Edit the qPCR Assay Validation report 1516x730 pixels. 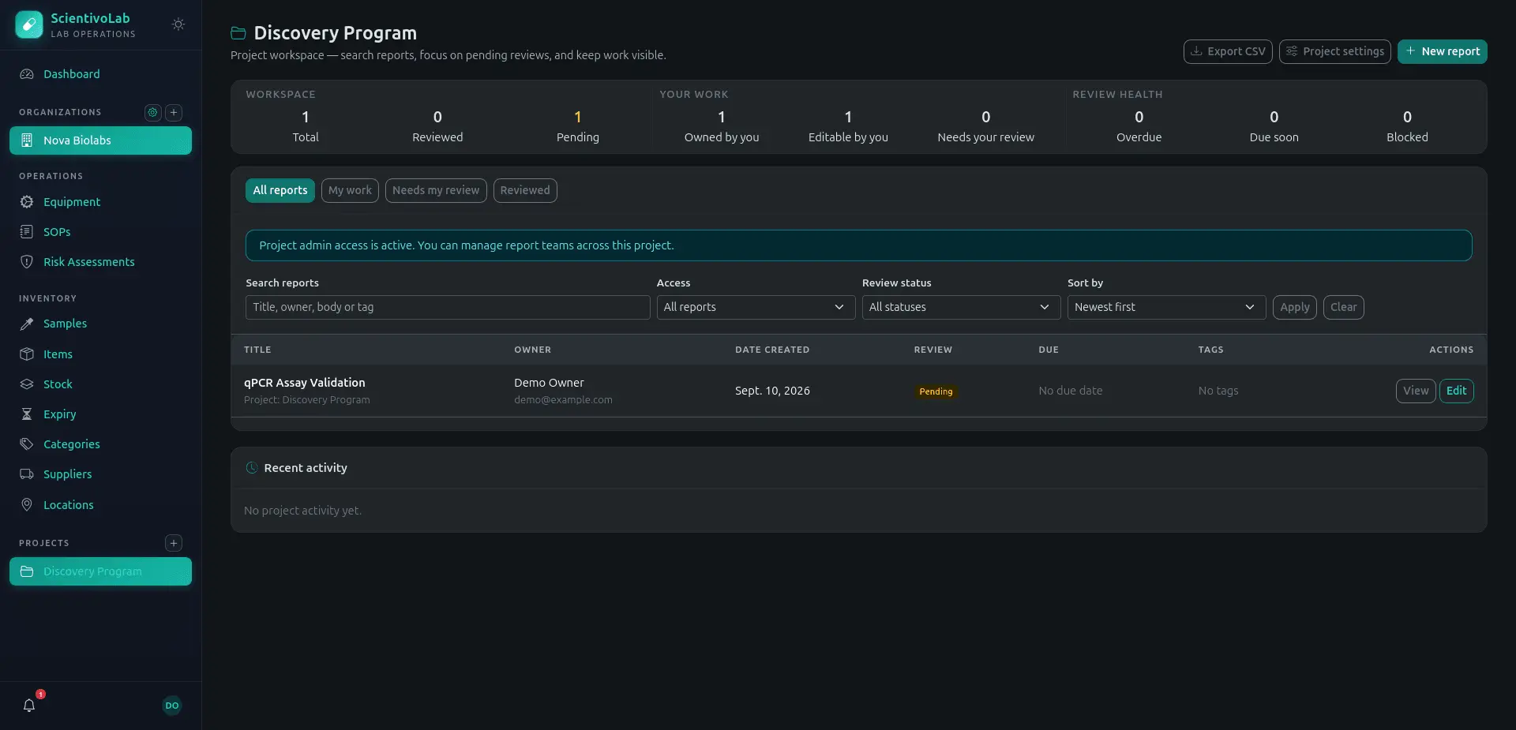tap(1457, 391)
